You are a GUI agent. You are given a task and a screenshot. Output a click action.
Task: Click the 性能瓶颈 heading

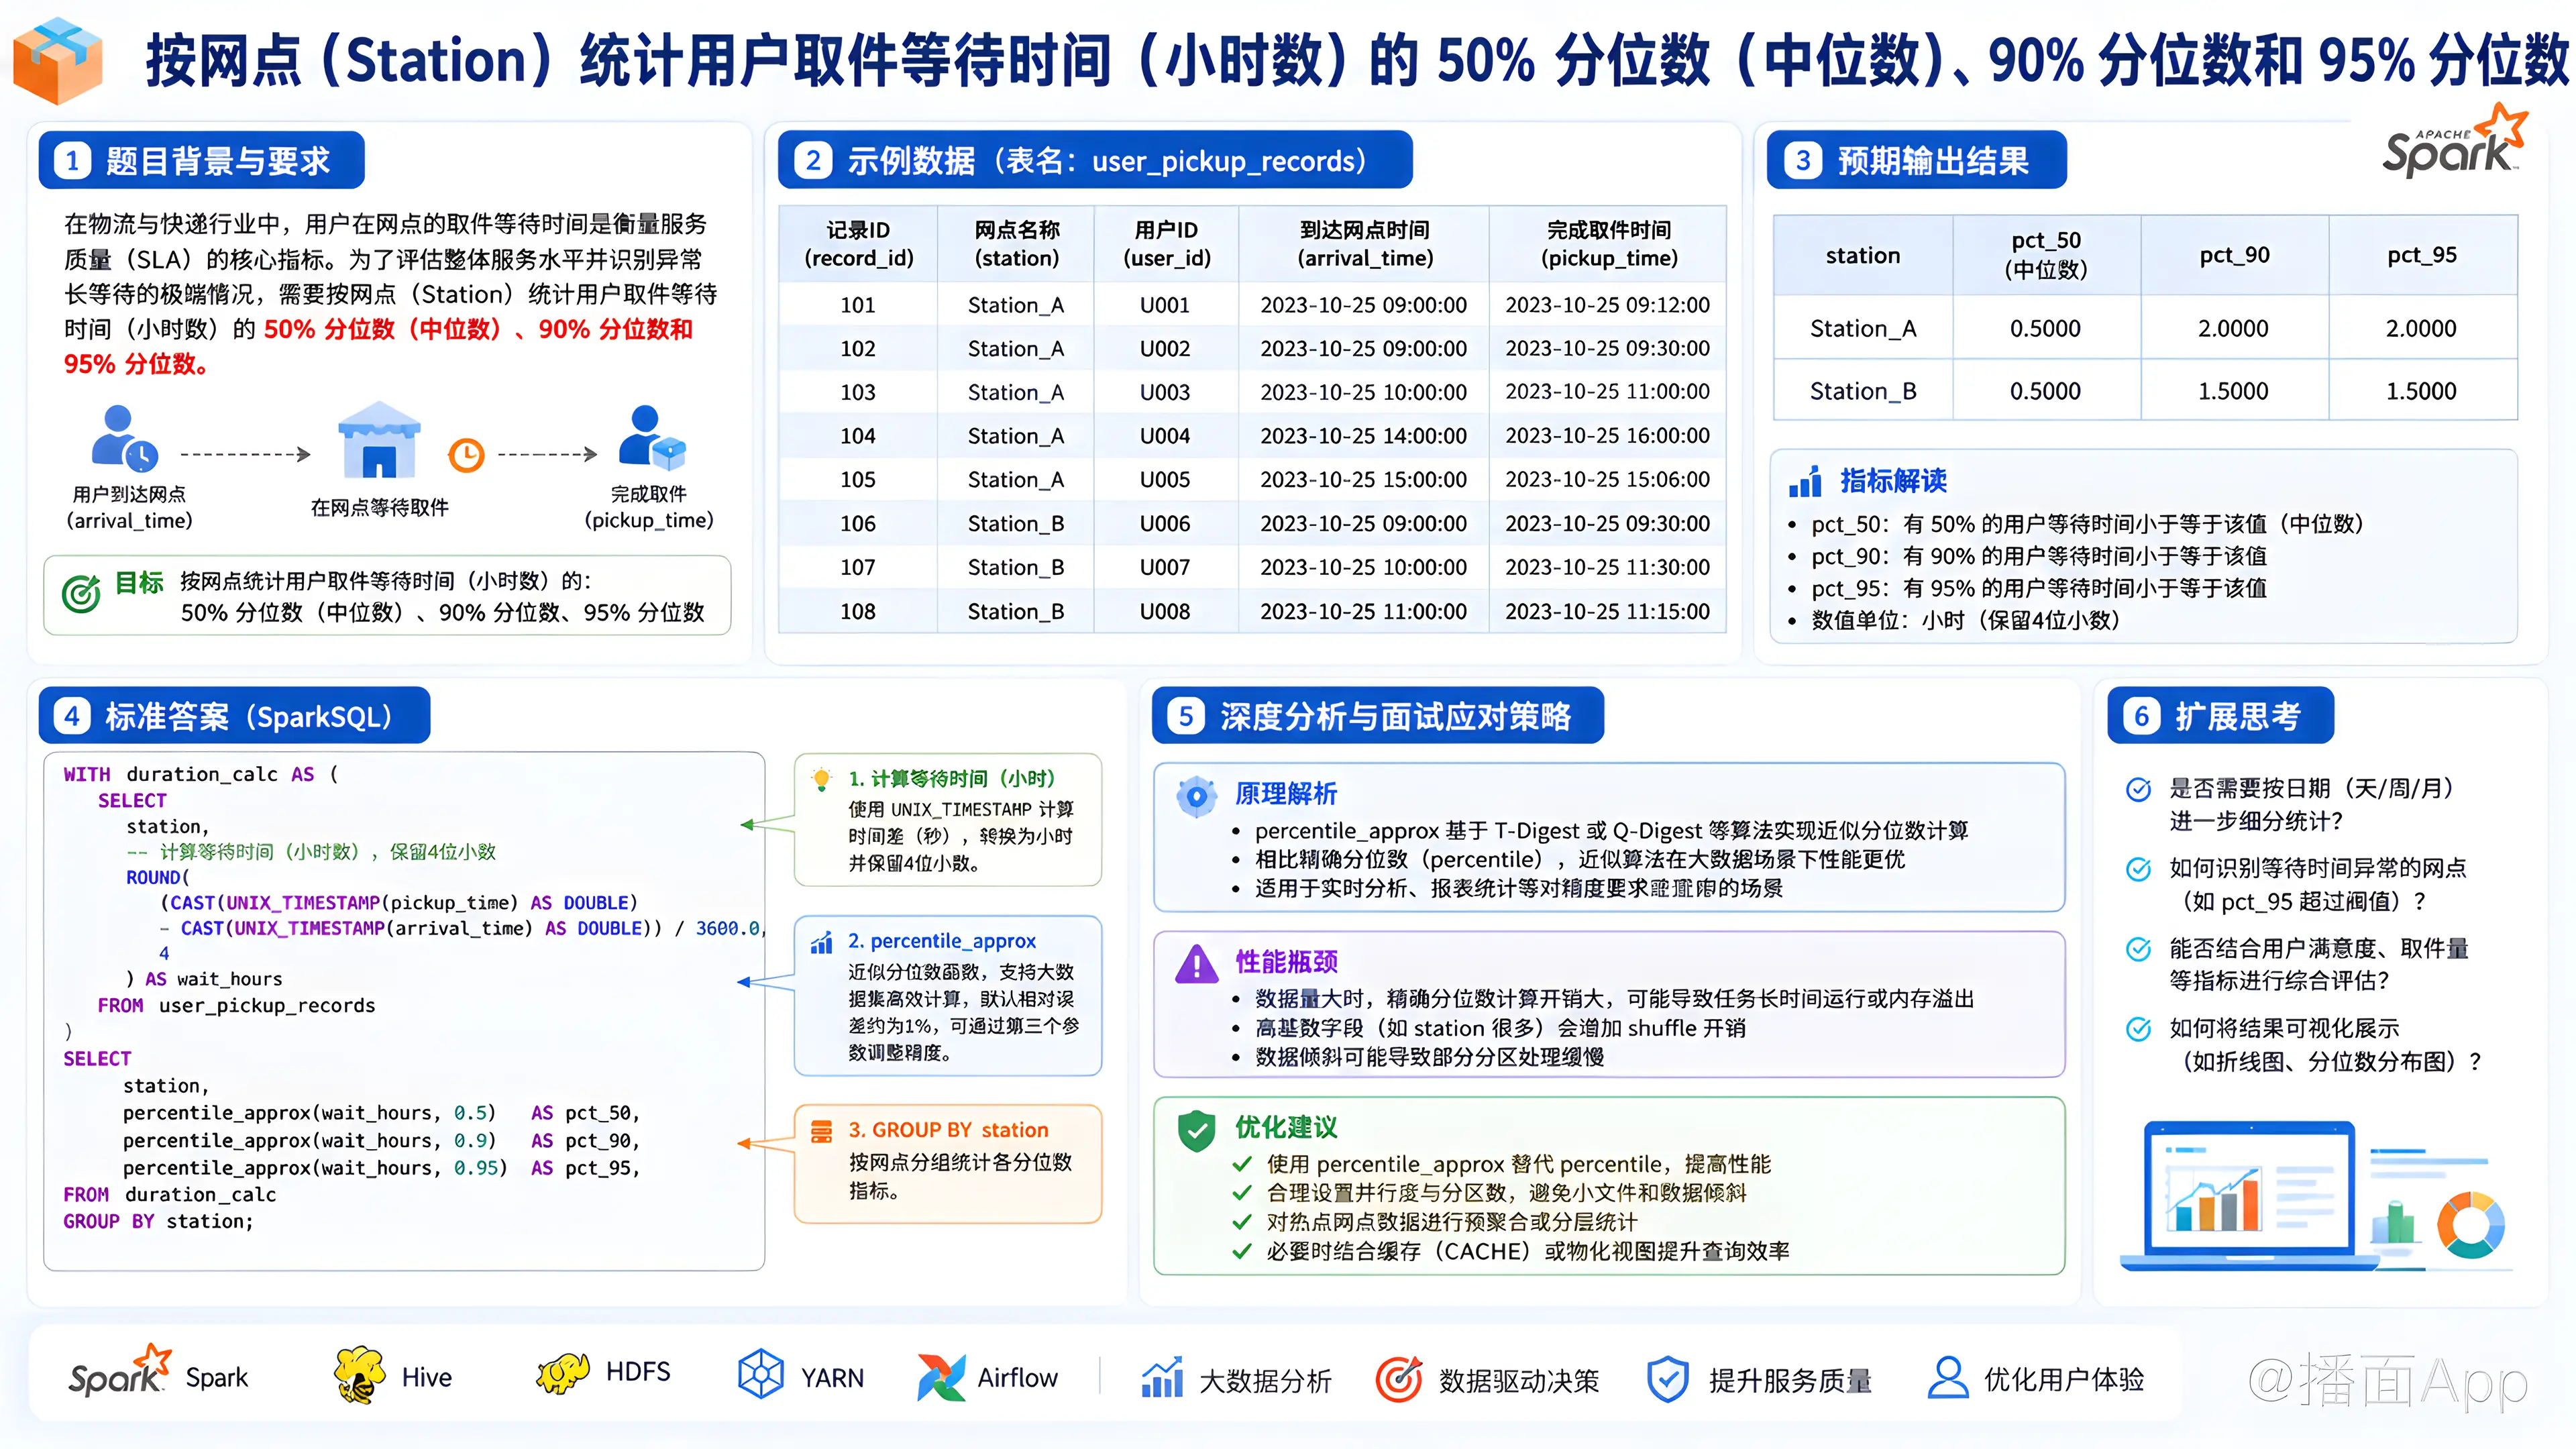tap(1286, 962)
